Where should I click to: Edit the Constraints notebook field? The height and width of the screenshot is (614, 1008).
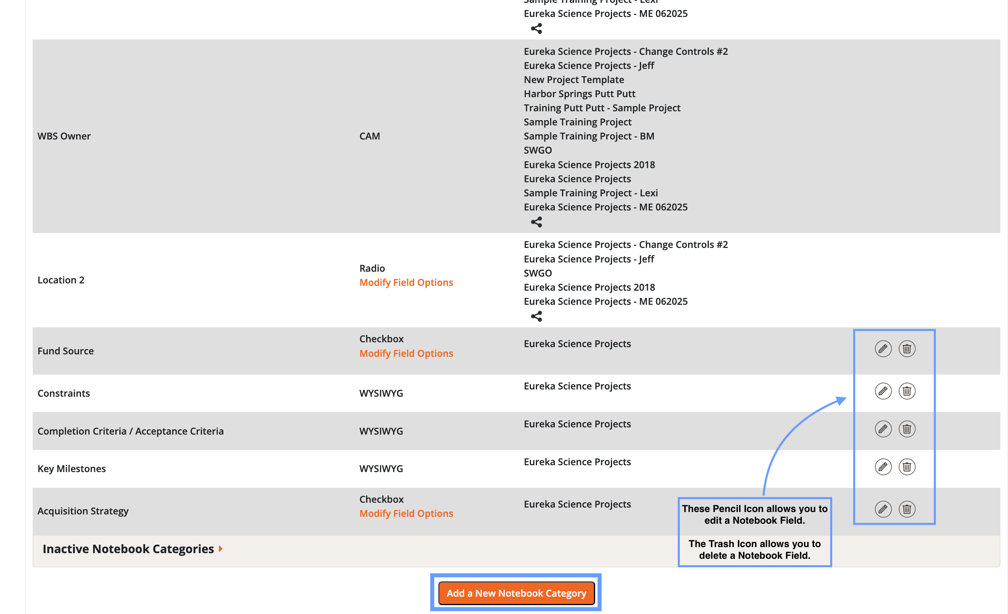(883, 391)
